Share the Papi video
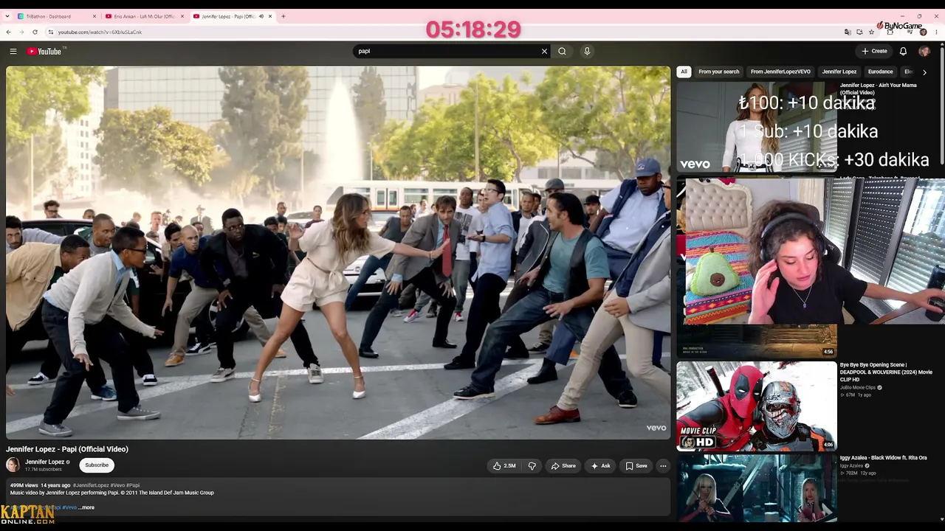 pyautogui.click(x=563, y=466)
